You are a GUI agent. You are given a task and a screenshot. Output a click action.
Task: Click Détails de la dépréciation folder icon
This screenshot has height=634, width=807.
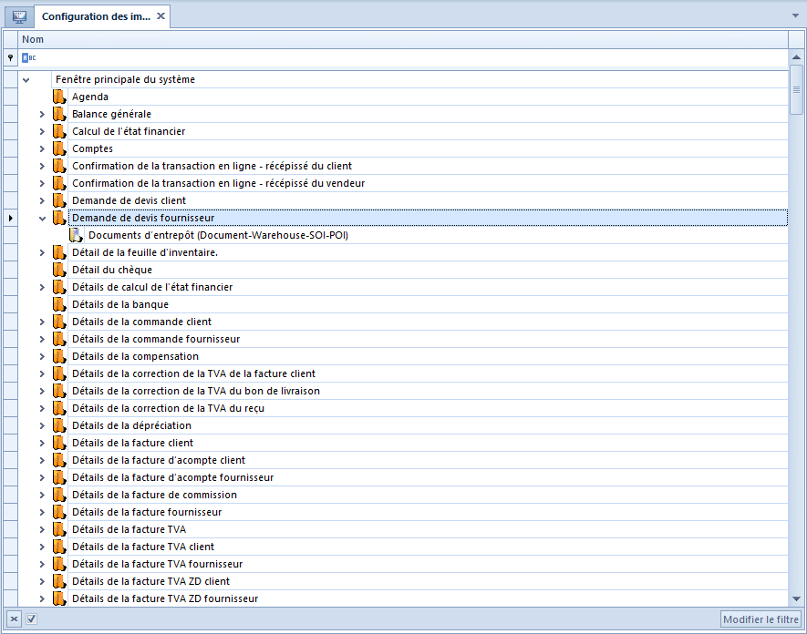[59, 425]
